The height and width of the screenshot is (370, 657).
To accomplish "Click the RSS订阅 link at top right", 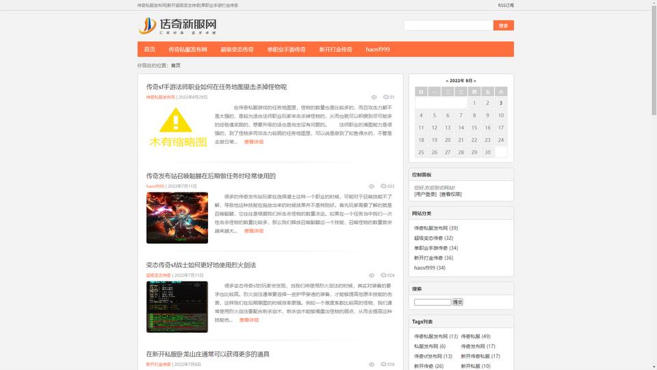I will [x=506, y=5].
